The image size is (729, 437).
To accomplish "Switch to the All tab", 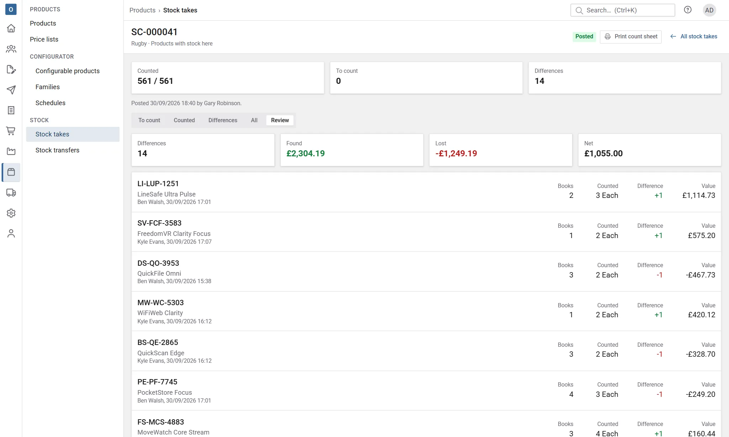I will click(254, 120).
